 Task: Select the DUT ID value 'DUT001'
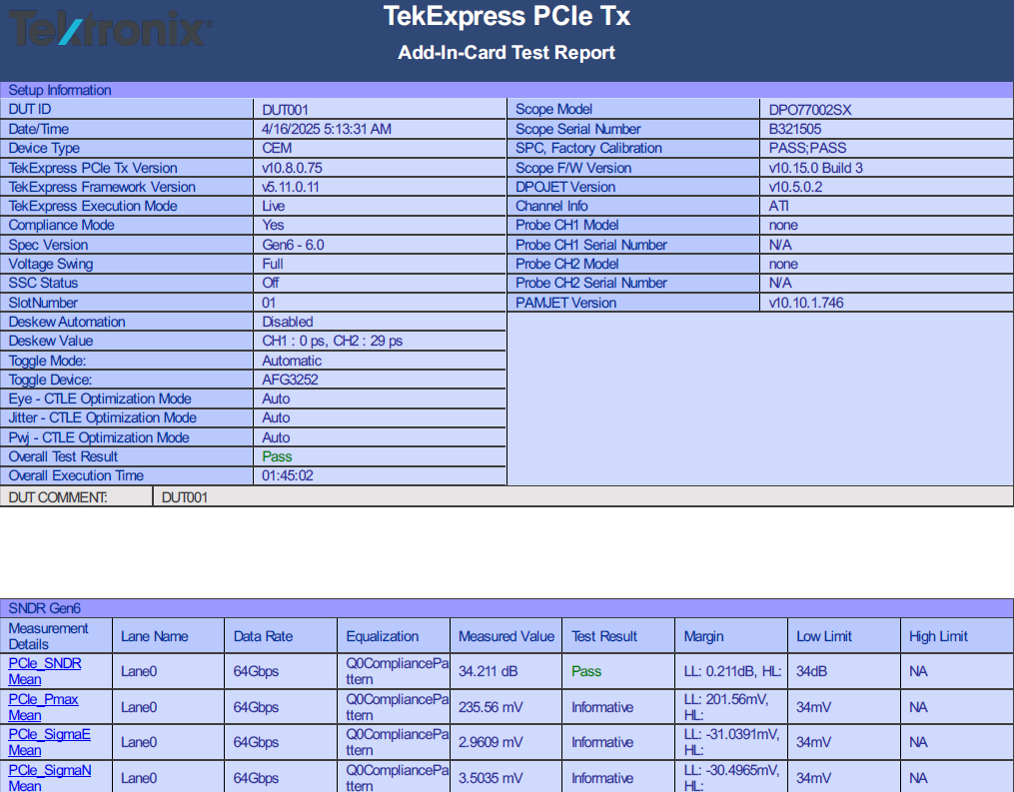[285, 110]
